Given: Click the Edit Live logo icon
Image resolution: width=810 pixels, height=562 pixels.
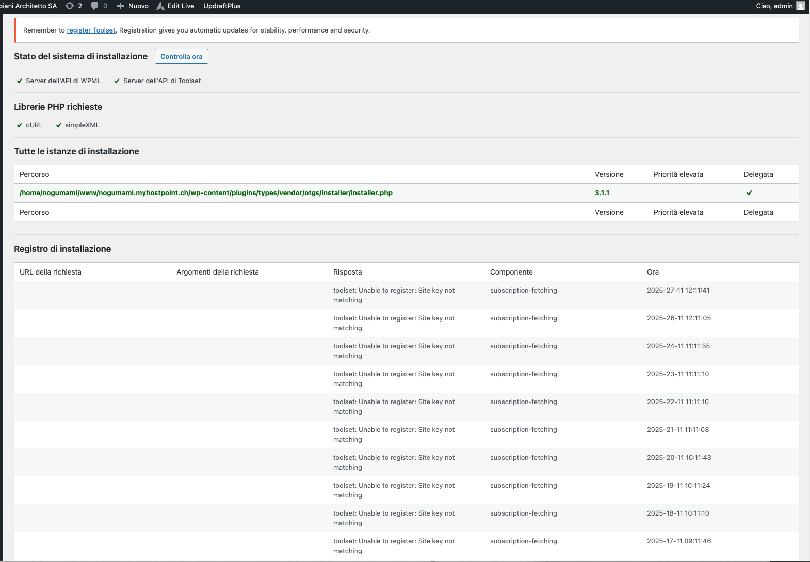Looking at the screenshot, I should click(160, 6).
